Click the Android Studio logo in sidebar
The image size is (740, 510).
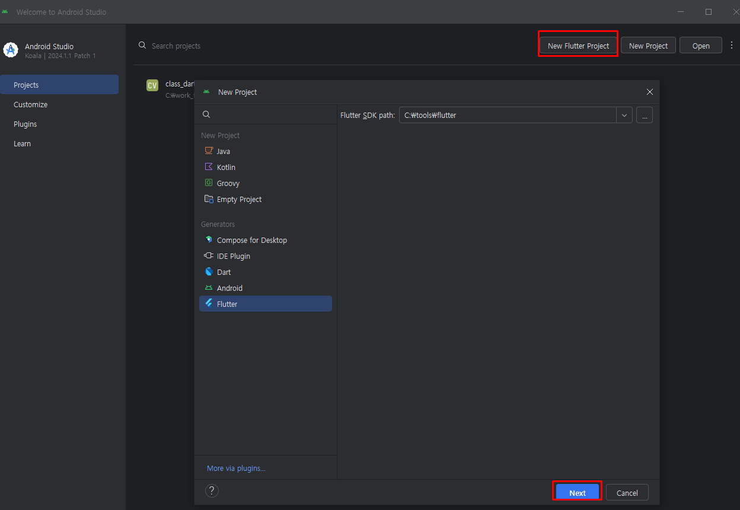[11, 50]
